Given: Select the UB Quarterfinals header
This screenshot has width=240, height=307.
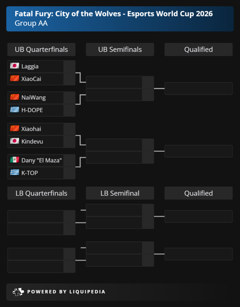Looking at the screenshot, I should pos(41,49).
